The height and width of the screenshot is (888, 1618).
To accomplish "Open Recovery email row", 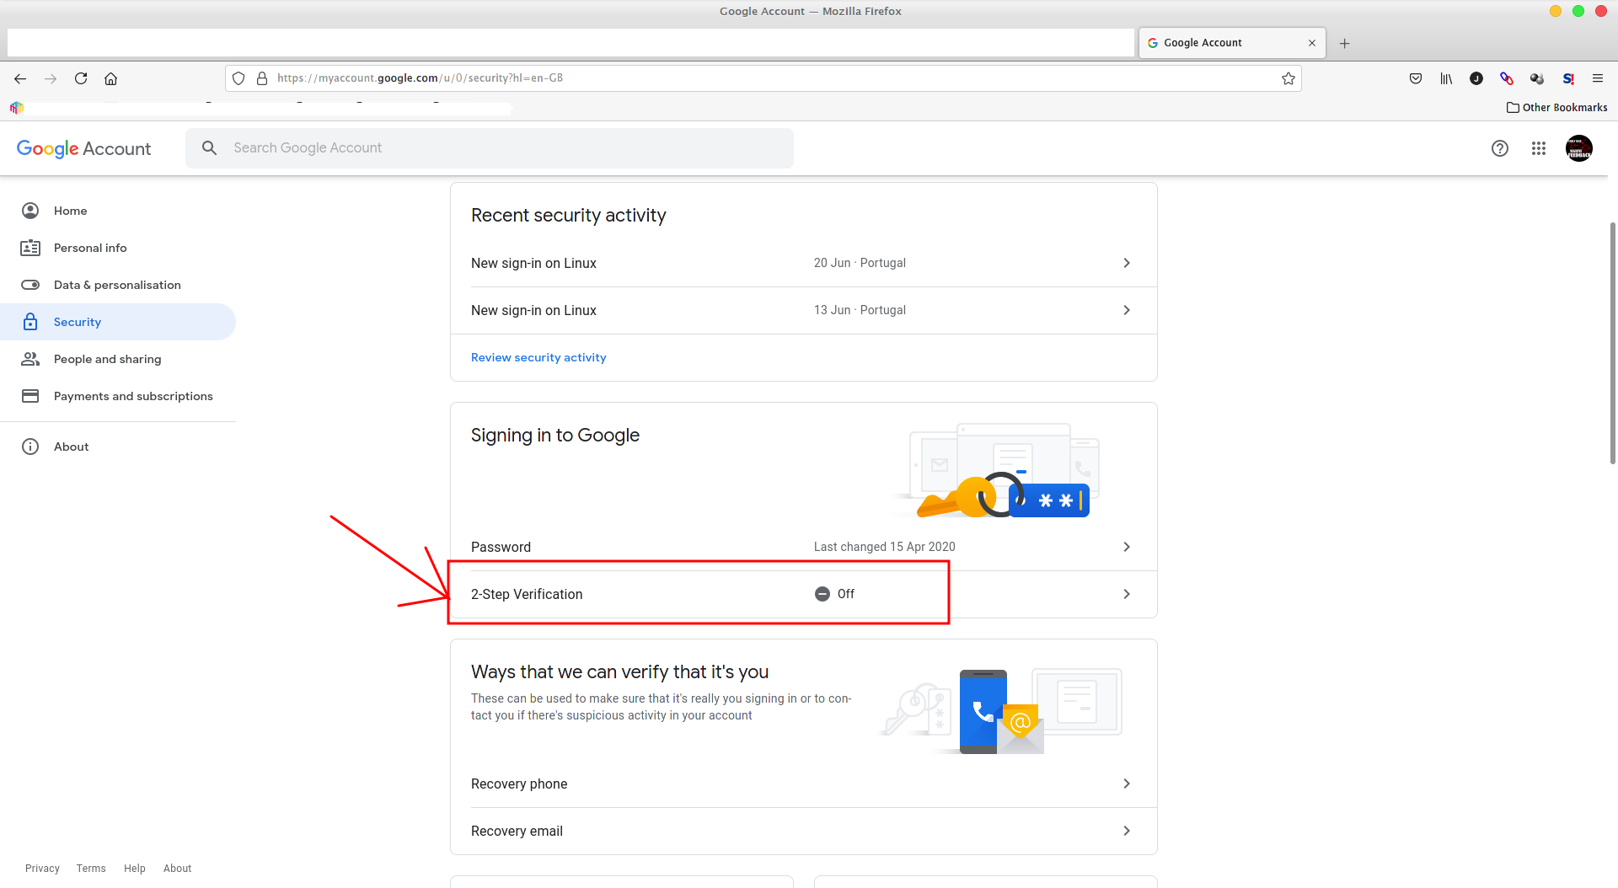I will 801,831.
